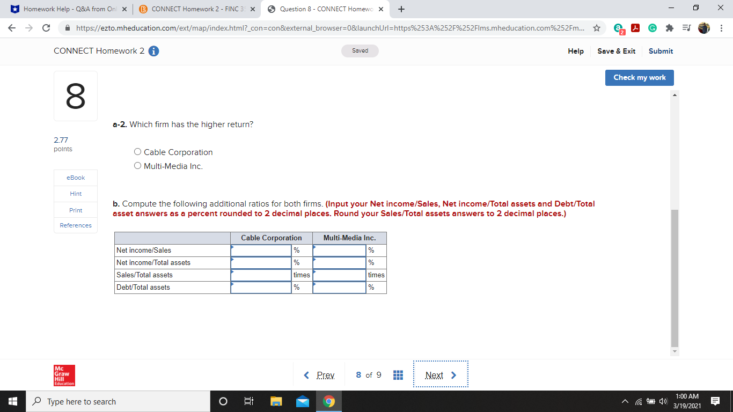
Task: Bookmark this page with the star icon
Action: (x=596, y=28)
